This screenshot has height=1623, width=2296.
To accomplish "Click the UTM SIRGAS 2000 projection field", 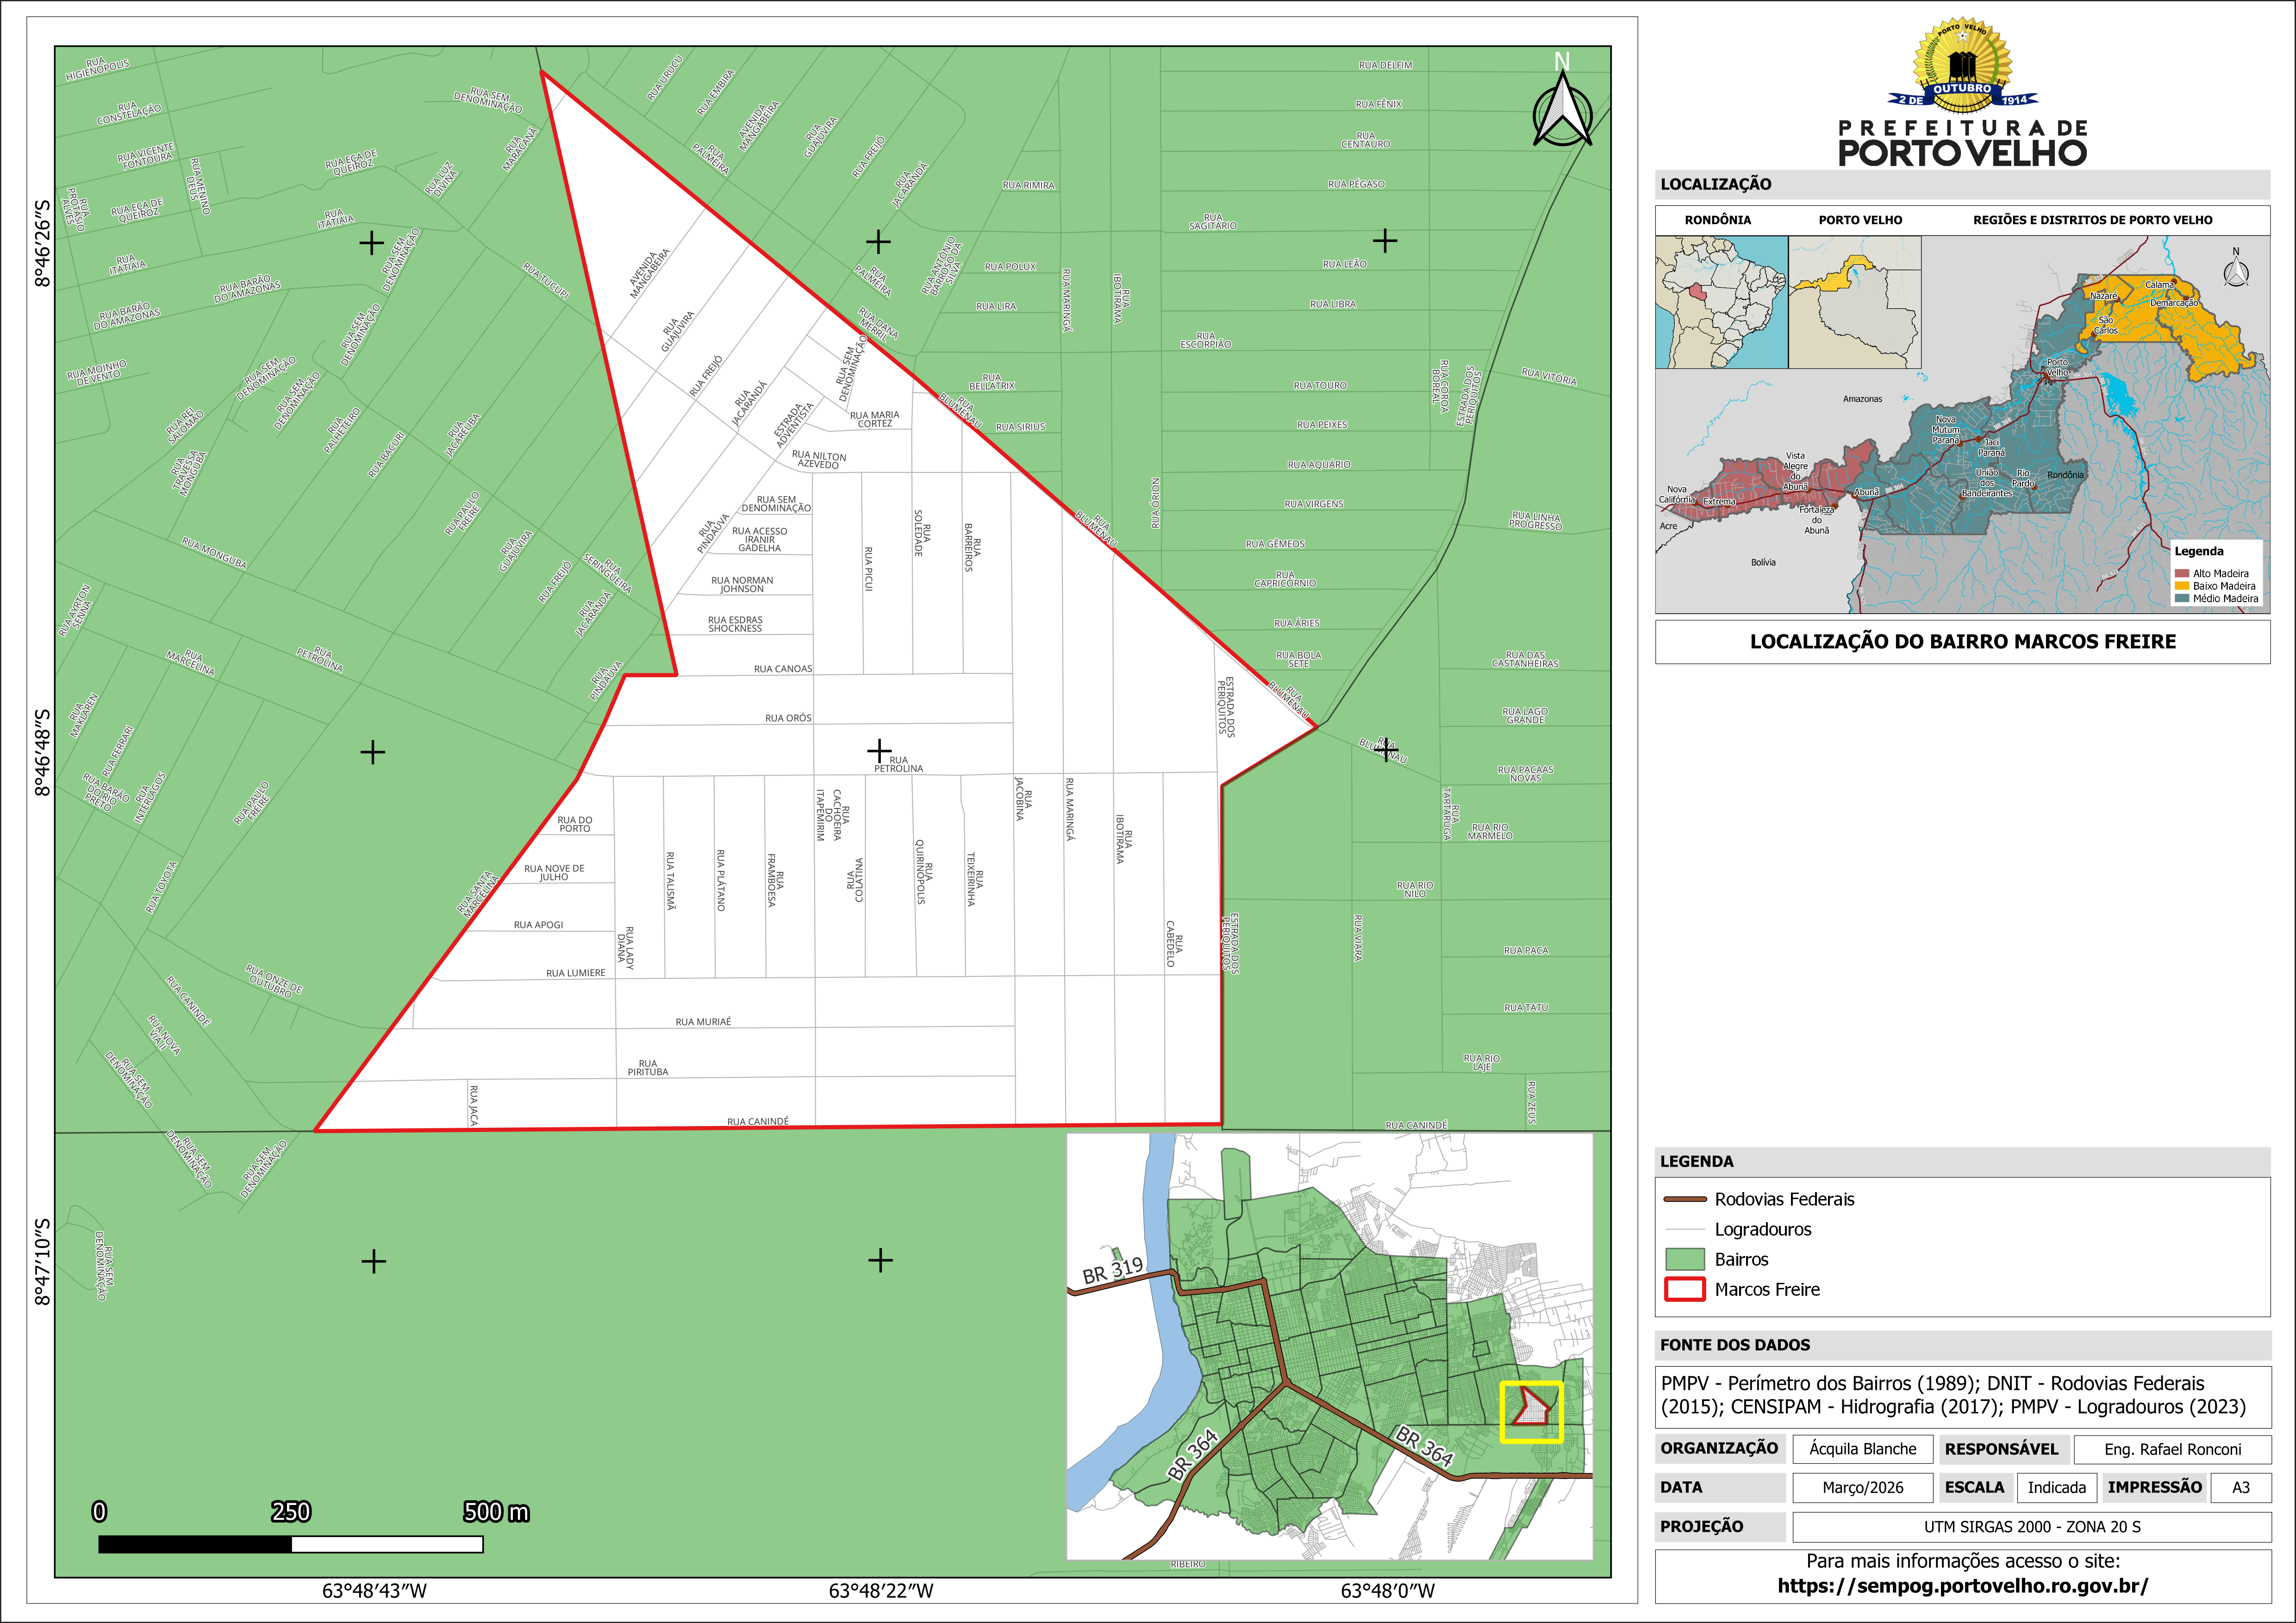I will point(2031,1527).
